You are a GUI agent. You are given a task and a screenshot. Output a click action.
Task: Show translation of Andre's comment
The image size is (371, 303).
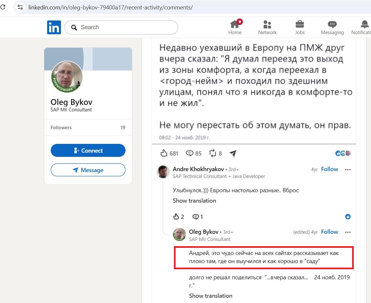[194, 201]
